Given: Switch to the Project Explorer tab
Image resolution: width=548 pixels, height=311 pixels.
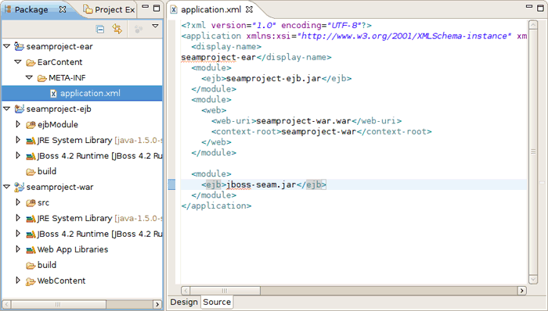Looking at the screenshot, I should point(110,9).
